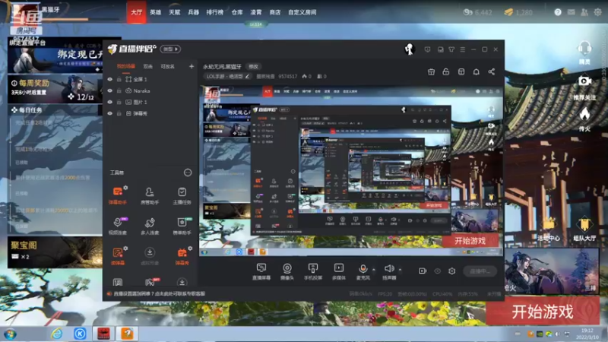Open the settings gear beside the live button
Image resolution: width=608 pixels, height=342 pixels.
pos(451,271)
